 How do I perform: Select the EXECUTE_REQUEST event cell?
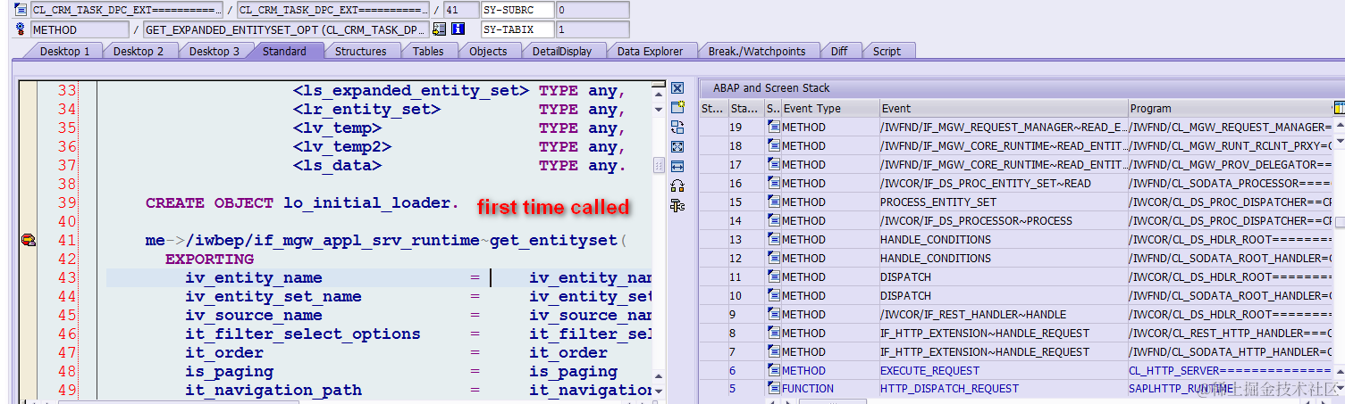(x=1004, y=370)
